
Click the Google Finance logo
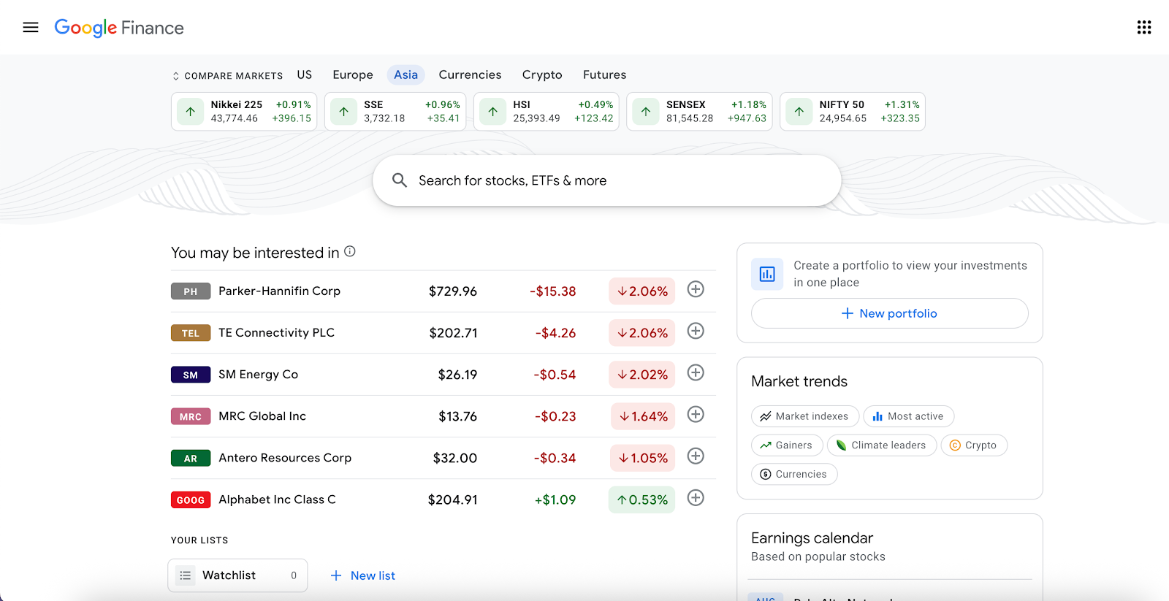pos(119,28)
